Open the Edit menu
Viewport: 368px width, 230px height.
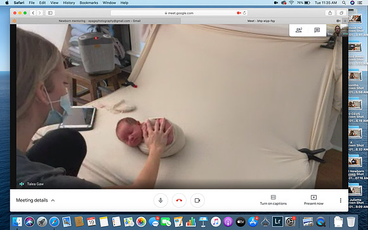point(43,3)
